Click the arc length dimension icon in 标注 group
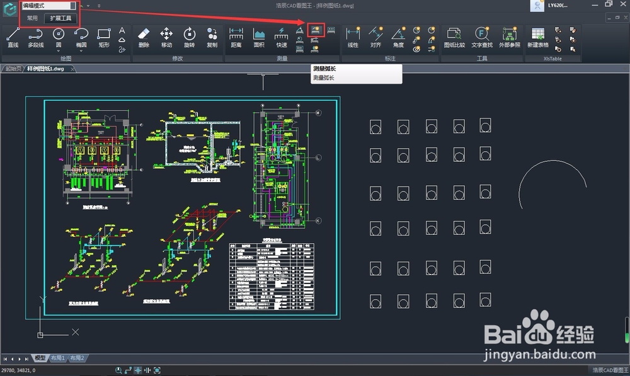630x376 pixels. 432,40
